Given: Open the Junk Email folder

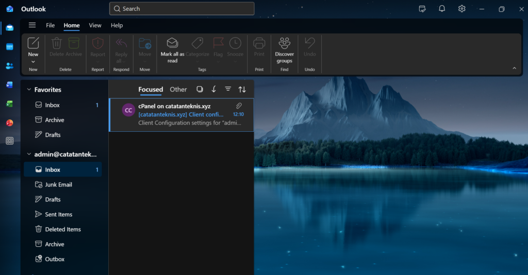Looking at the screenshot, I should point(63,184).
